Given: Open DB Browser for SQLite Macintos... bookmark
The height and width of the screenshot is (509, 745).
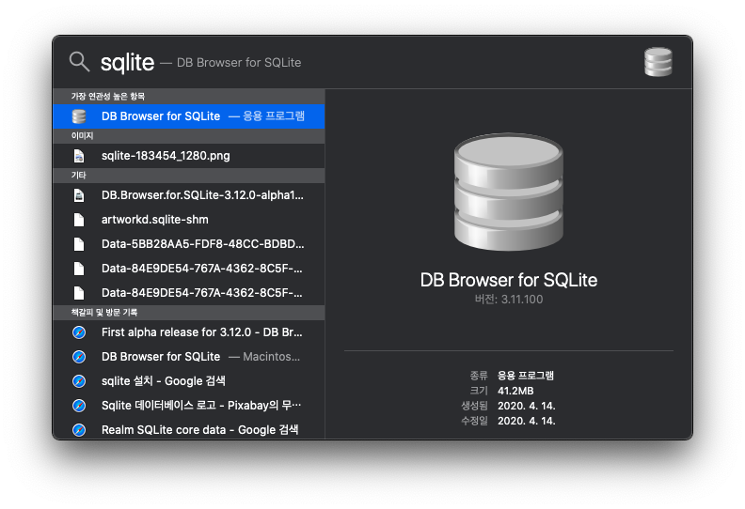Looking at the screenshot, I should pos(189,357).
